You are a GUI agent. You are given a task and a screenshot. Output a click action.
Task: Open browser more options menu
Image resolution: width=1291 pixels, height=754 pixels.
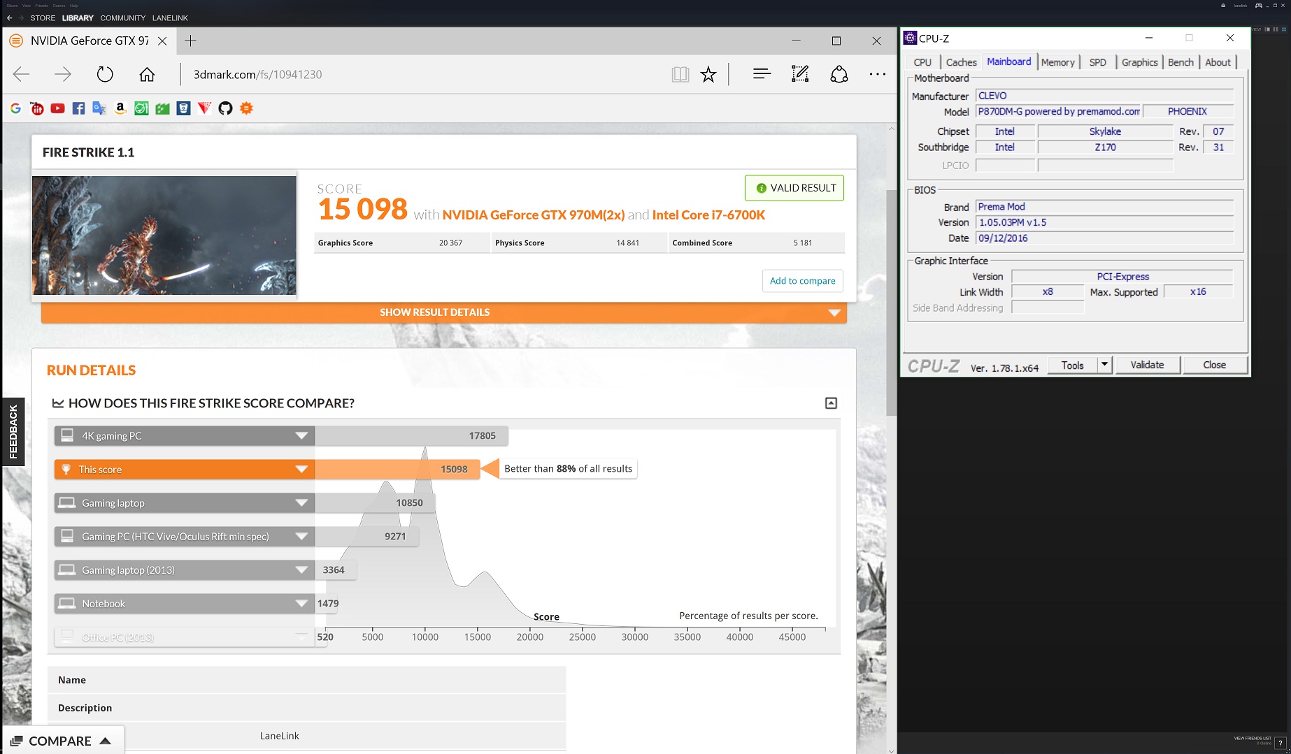(x=878, y=74)
